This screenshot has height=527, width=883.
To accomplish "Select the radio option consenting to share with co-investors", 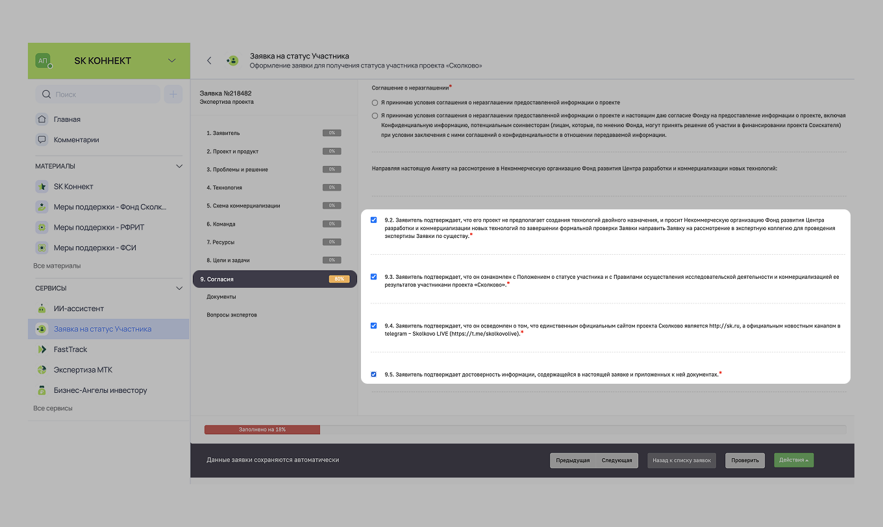I will coord(375,115).
